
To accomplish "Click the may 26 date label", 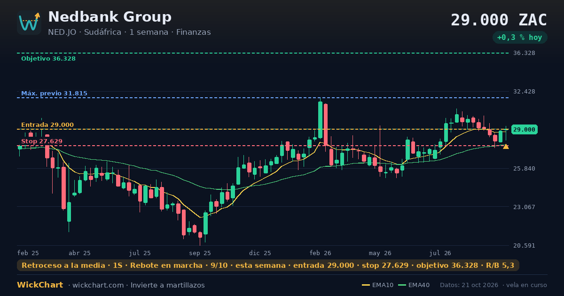I will point(381,253).
